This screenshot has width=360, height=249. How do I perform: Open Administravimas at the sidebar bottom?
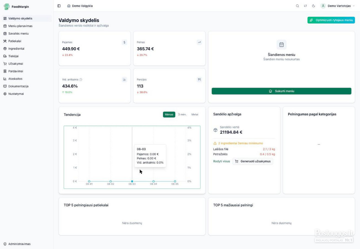point(27,244)
